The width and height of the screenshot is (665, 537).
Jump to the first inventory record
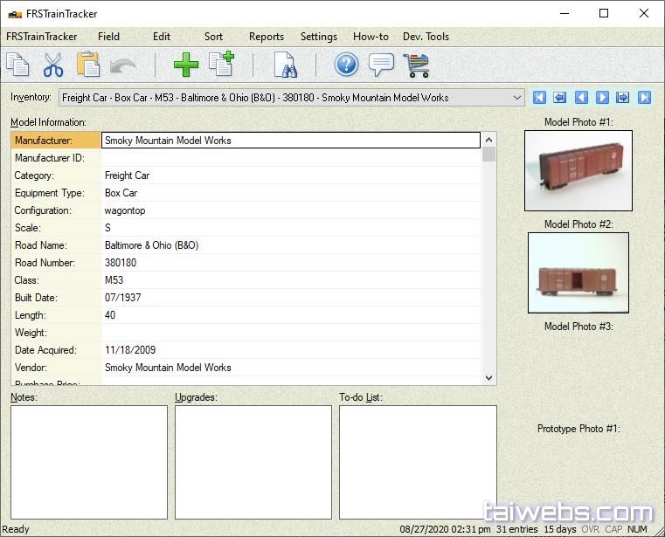[539, 98]
